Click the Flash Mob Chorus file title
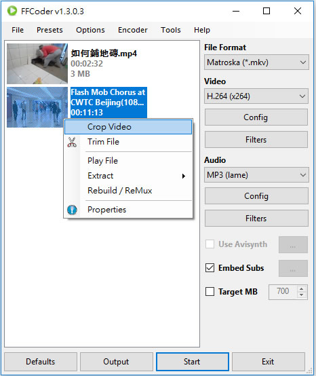 point(108,97)
